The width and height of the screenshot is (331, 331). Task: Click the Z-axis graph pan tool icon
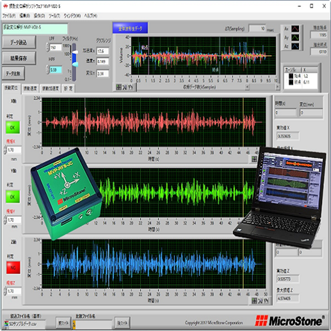pyautogui.click(x=266, y=301)
